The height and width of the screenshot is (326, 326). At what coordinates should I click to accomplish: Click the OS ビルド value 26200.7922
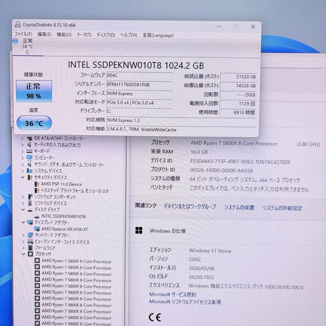pos(201,277)
